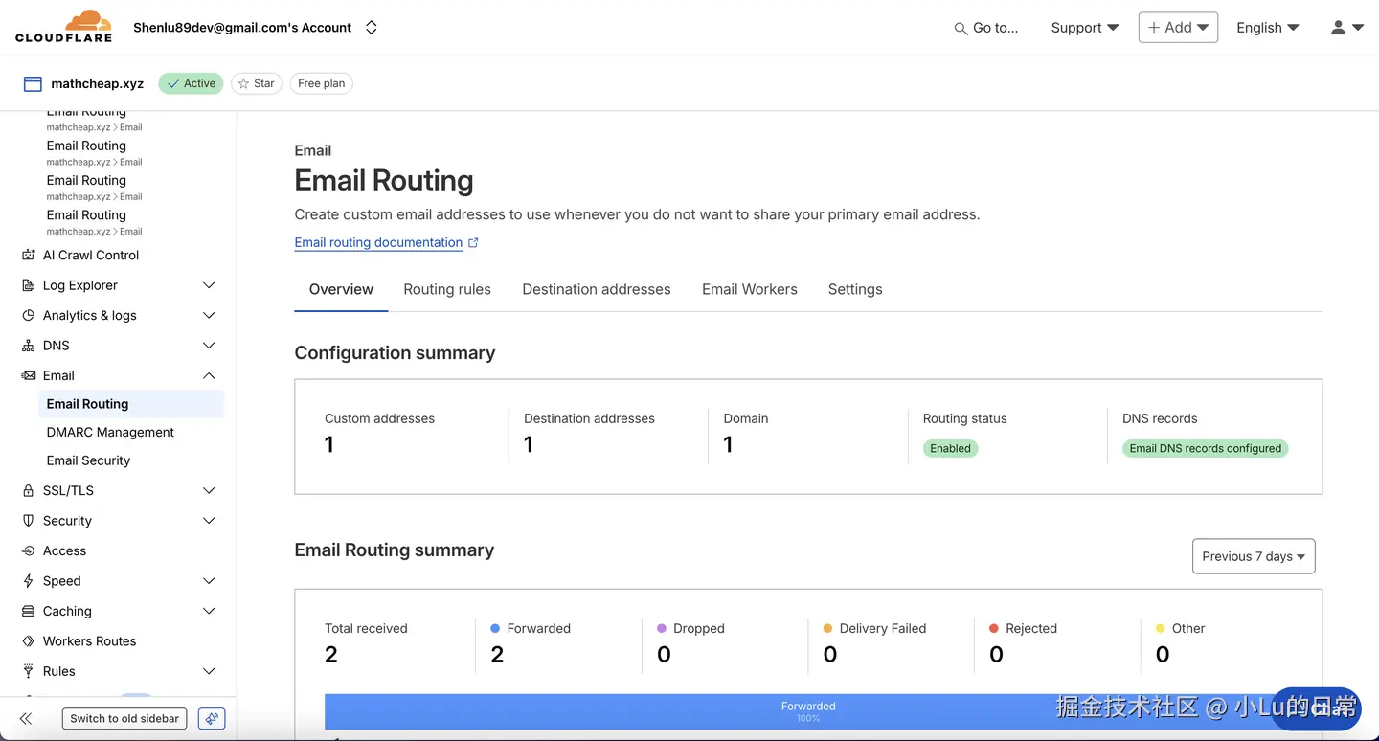
Task: Click the megaphone feedback icon
Action: (212, 718)
